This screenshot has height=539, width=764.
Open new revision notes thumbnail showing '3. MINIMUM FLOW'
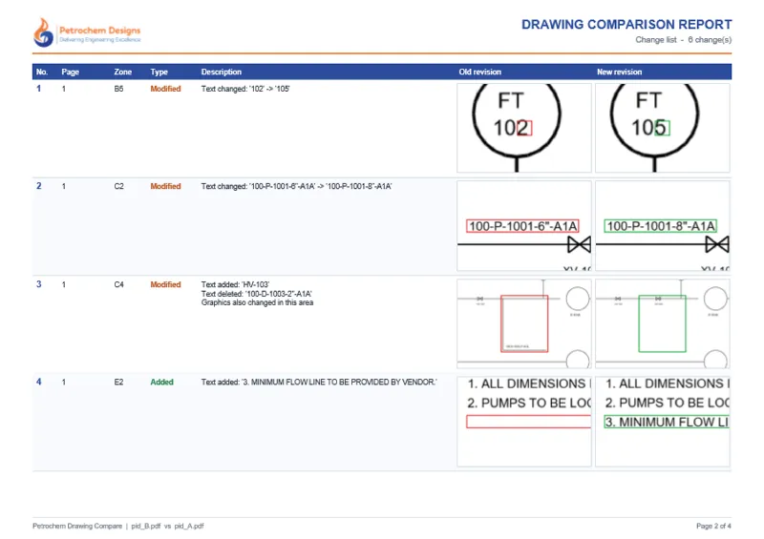pos(663,422)
